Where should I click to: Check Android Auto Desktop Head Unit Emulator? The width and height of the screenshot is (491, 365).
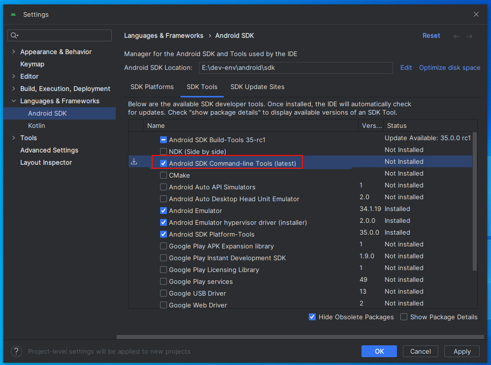pyautogui.click(x=164, y=199)
